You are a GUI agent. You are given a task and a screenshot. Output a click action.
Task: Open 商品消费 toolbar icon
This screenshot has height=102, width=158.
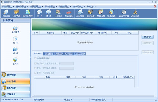click(x=101, y=13)
